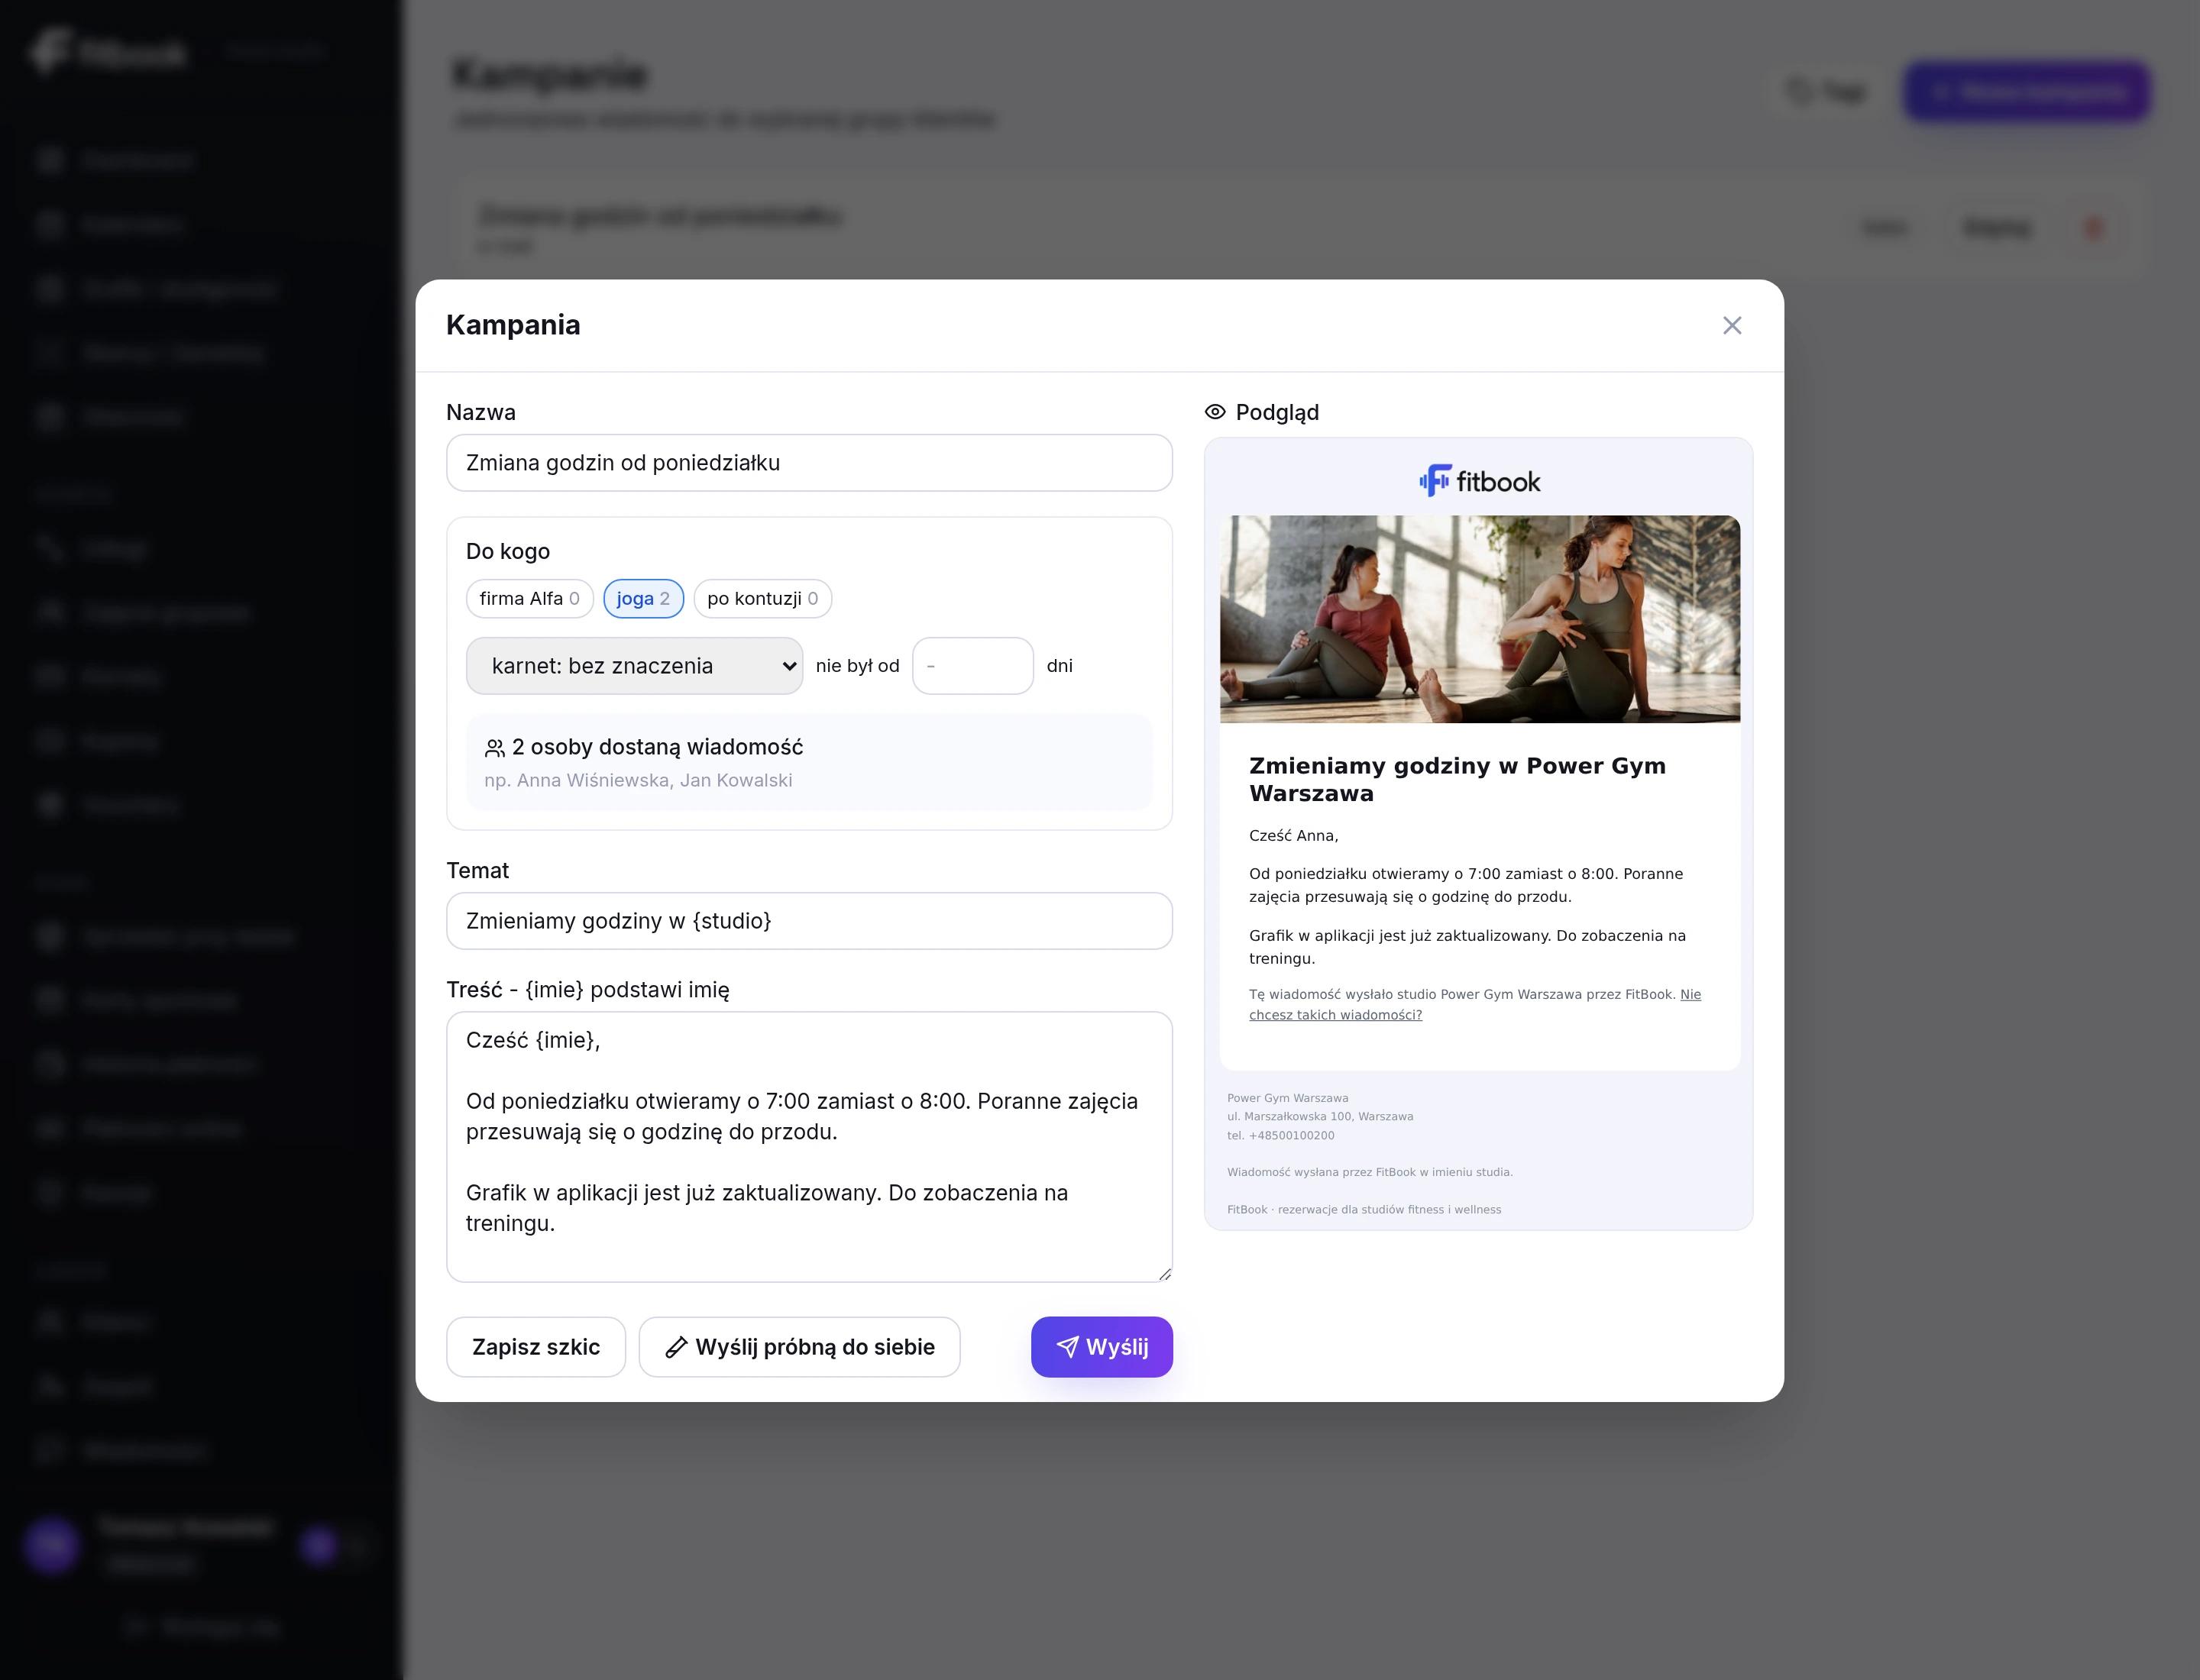Click the 'Zmieniamy godziny w Power Gym Warszawa' heading
Viewport: 2200px width, 1680px height.
coord(1457,779)
